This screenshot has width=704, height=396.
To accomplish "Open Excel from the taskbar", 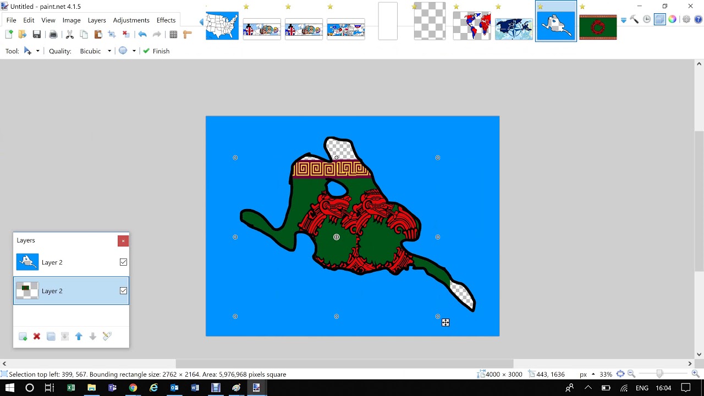I will click(x=71, y=388).
